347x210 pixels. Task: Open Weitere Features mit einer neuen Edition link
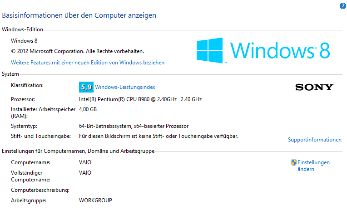(x=88, y=63)
